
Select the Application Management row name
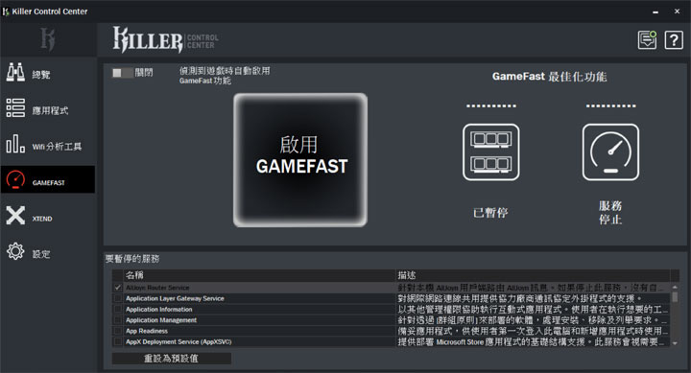pyautogui.click(x=161, y=320)
